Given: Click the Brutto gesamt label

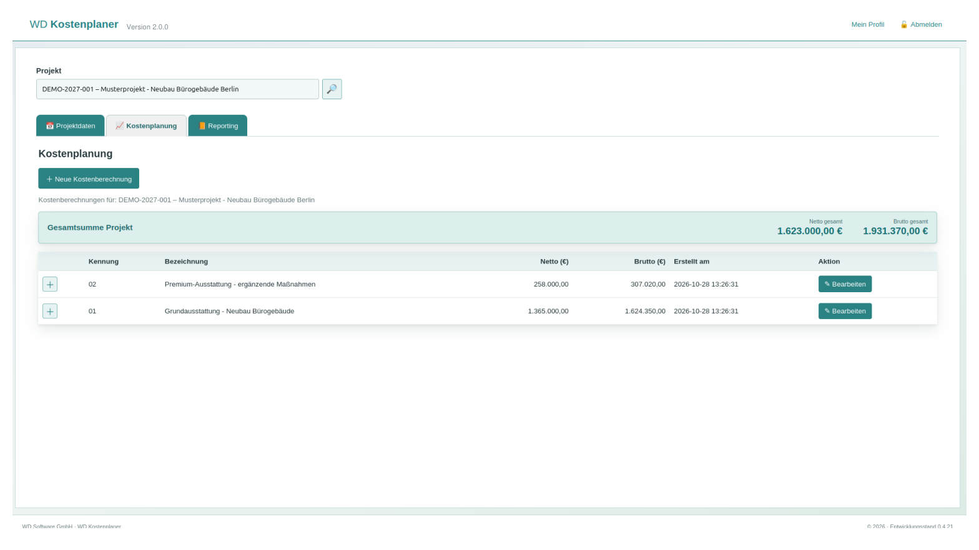Looking at the screenshot, I should pyautogui.click(x=910, y=222).
